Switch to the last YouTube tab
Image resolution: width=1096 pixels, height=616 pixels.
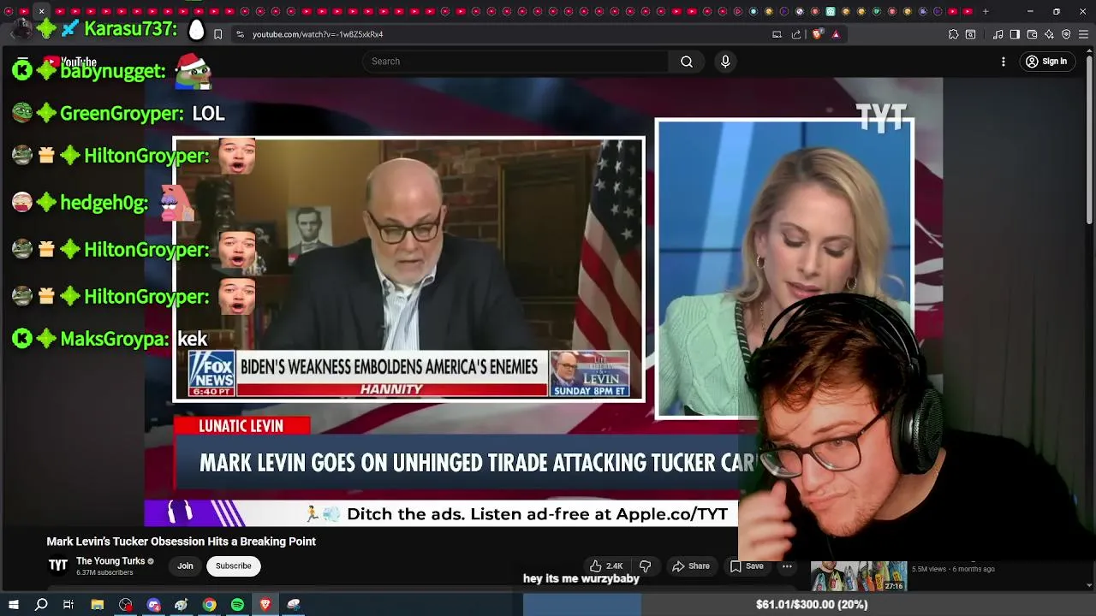(967, 11)
